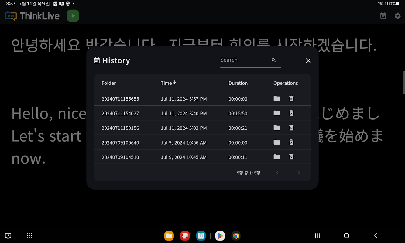The width and height of the screenshot is (405, 243).
Task: Select the Duration column header
Action: point(238,83)
